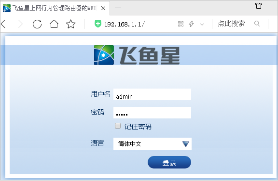Click the forward navigation arrow
The height and width of the screenshot is (181, 278).
(x=21, y=24)
